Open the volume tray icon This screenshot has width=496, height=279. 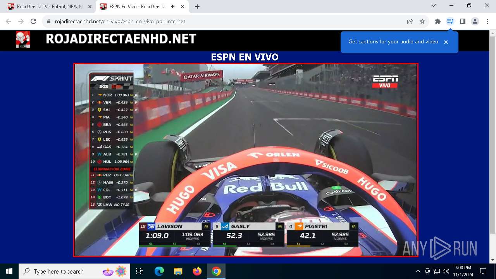pos(446,271)
